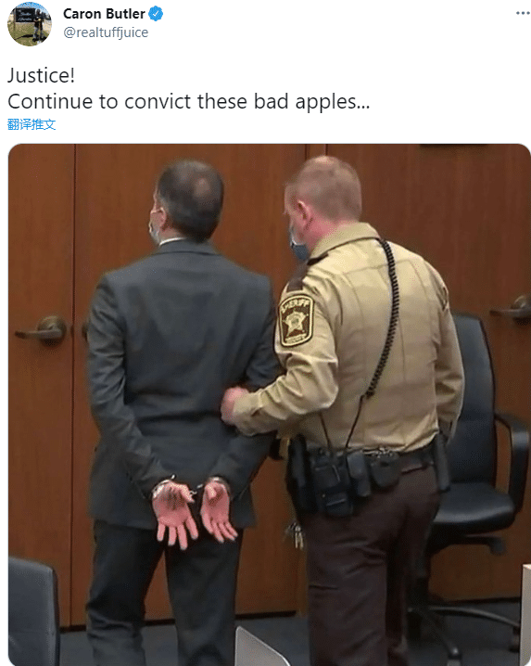Click the deputy's blue face mask in photo
The width and height of the screenshot is (531, 666).
click(x=298, y=247)
